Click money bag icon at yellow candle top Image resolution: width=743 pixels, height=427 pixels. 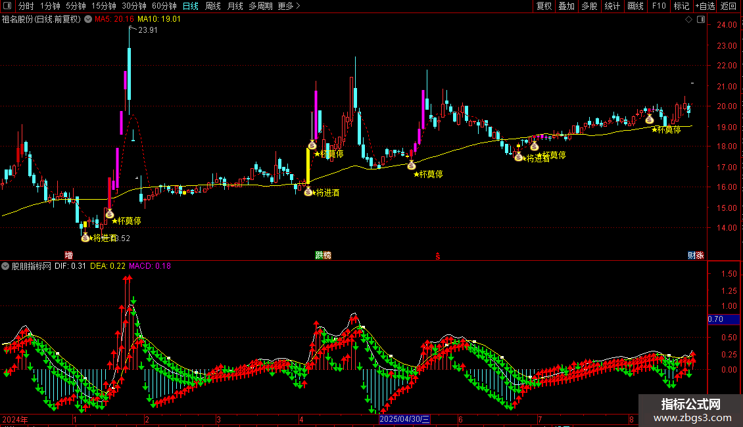tap(312, 145)
